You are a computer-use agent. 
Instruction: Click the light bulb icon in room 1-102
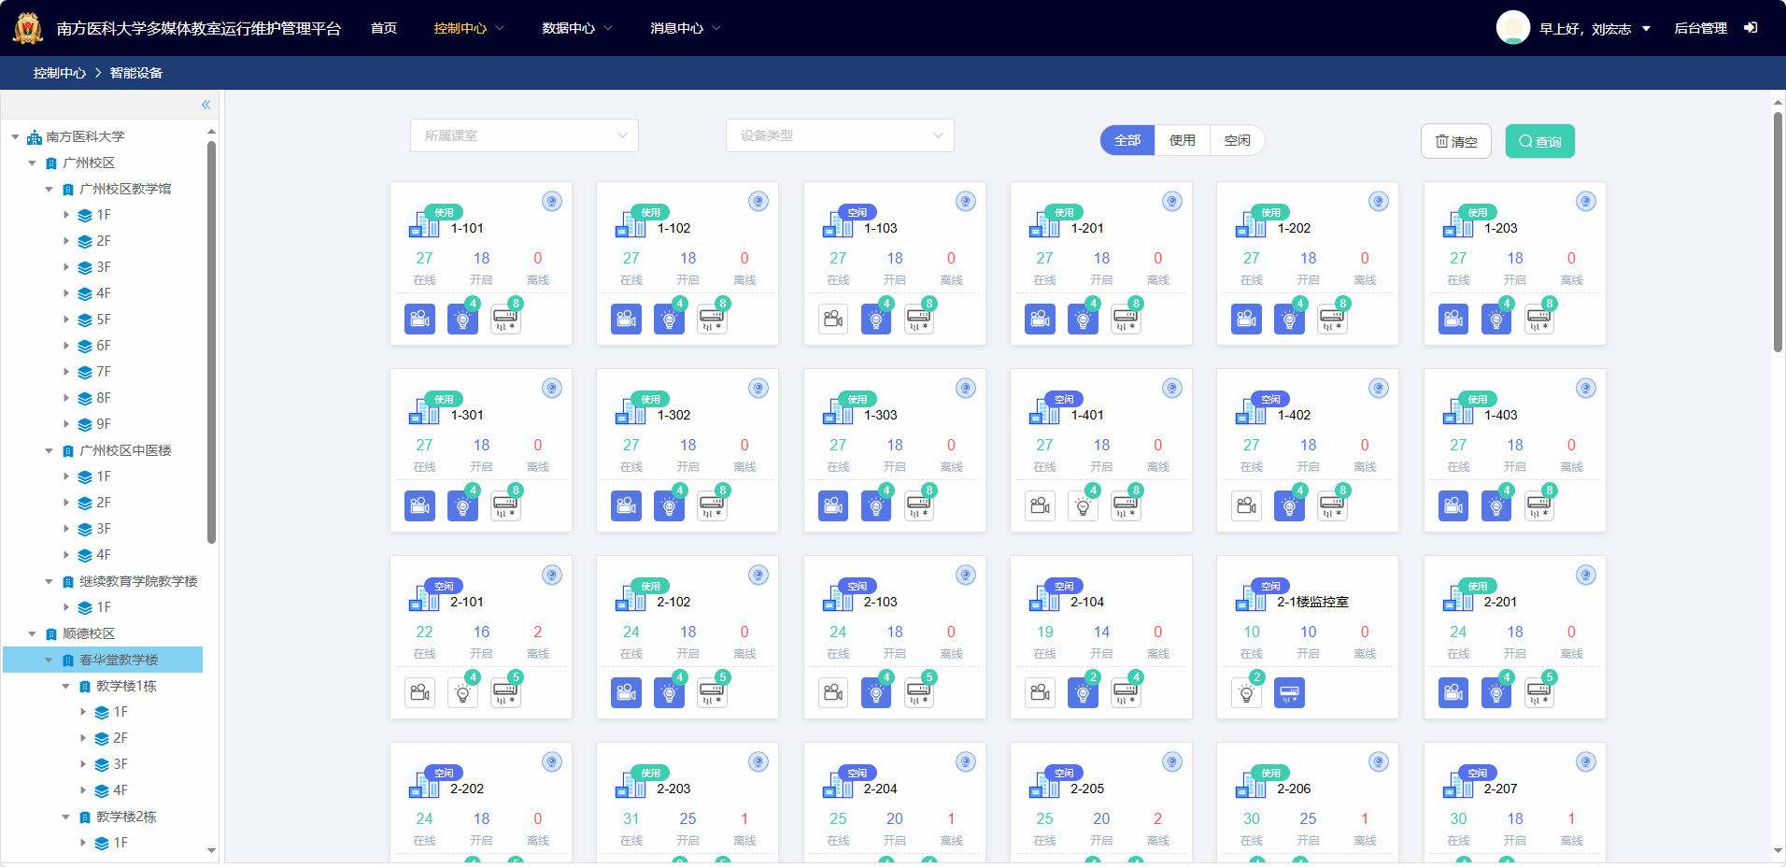point(669,320)
